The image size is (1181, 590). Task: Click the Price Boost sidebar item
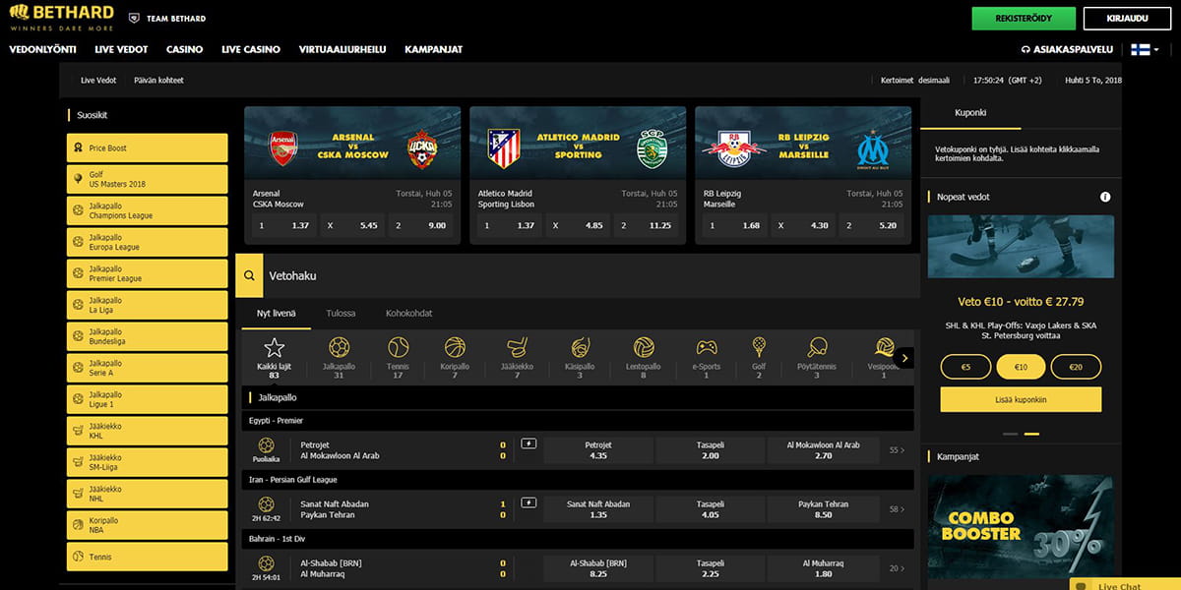(147, 148)
